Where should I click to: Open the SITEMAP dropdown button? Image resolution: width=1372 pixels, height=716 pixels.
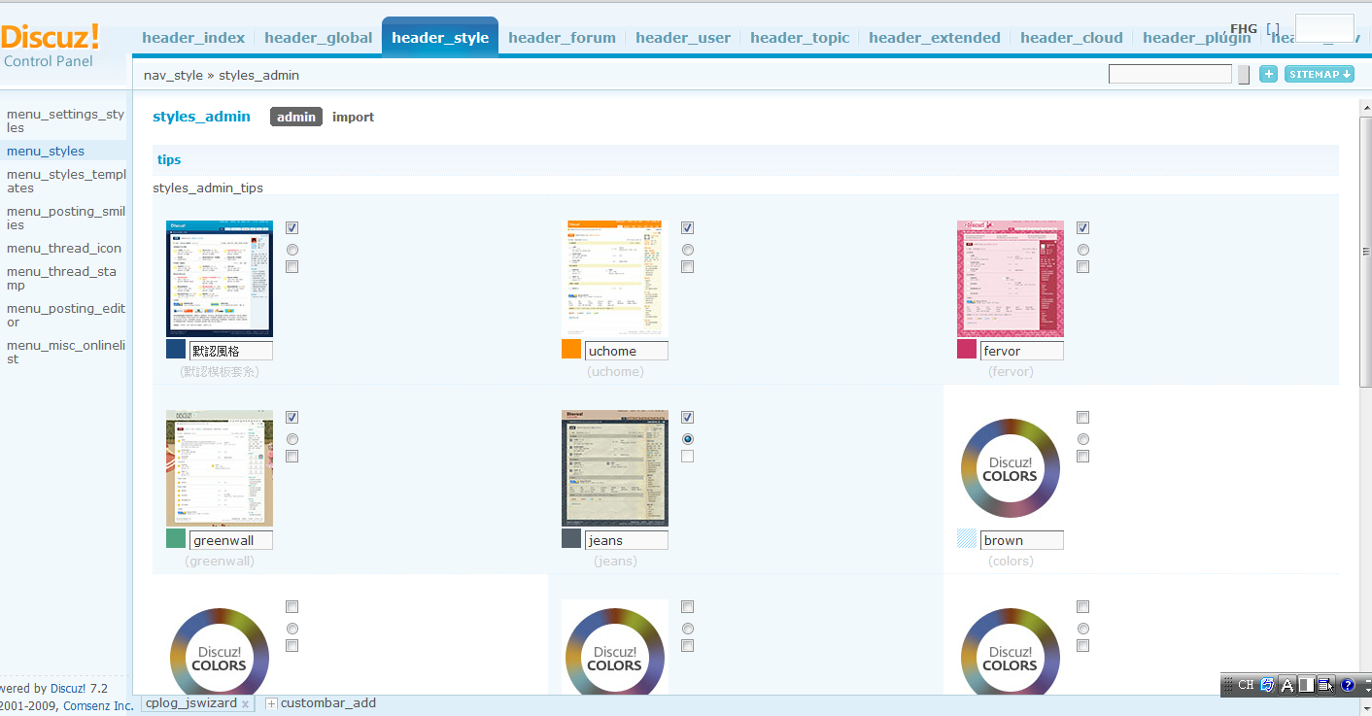pos(1319,74)
